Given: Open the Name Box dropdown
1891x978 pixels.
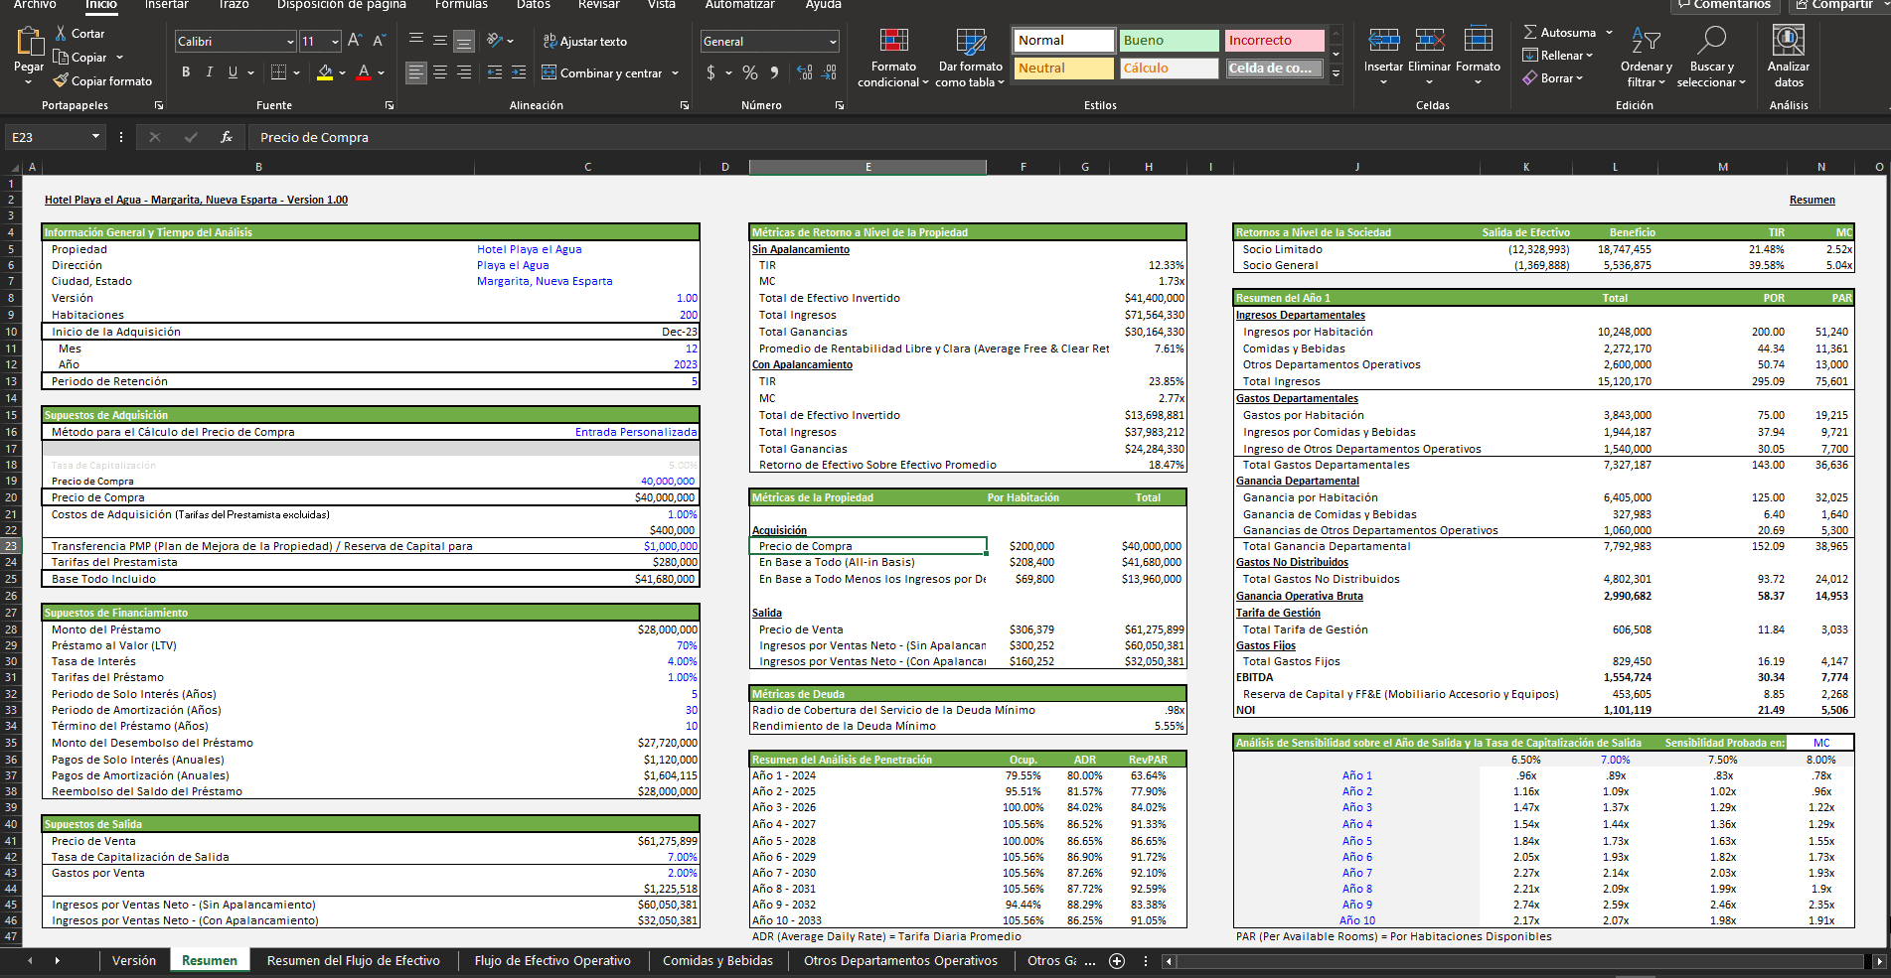Looking at the screenshot, I should 95,137.
